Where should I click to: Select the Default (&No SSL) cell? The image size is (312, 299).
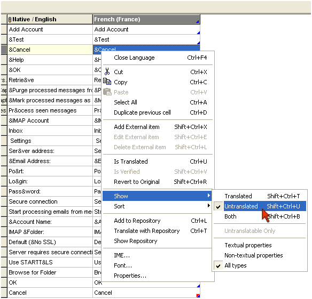point(50,242)
